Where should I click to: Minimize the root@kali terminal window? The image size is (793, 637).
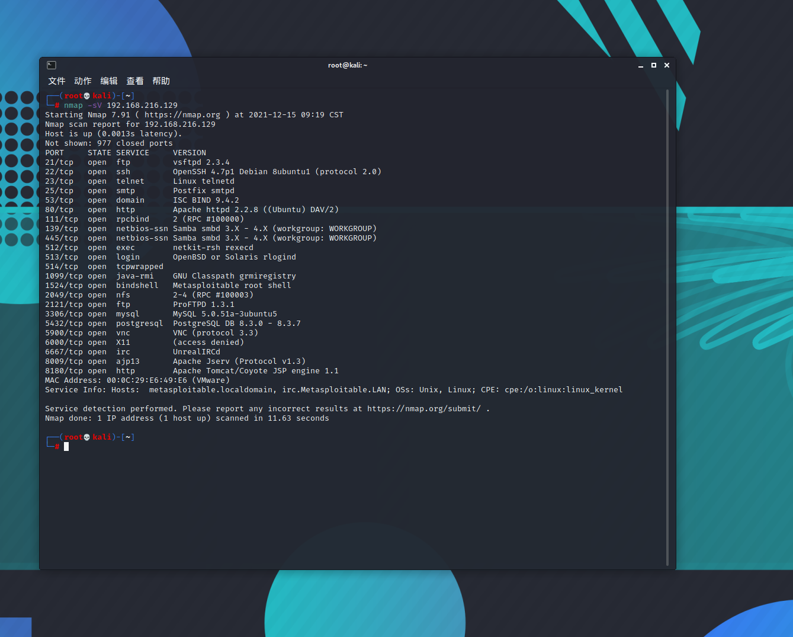coord(641,65)
